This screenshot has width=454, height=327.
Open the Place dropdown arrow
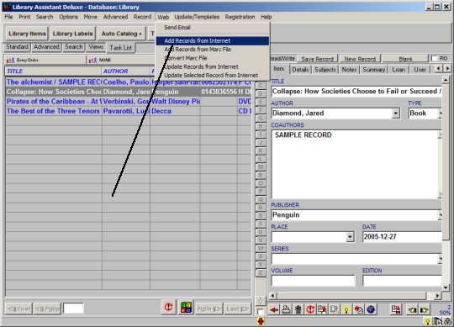[350, 237]
